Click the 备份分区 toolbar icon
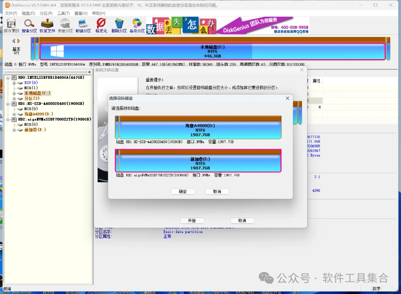Viewport: 401px width, 294px height. point(137,25)
